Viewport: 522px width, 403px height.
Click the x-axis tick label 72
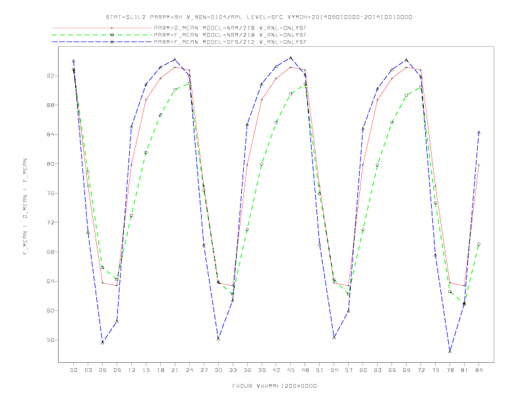tap(421, 370)
